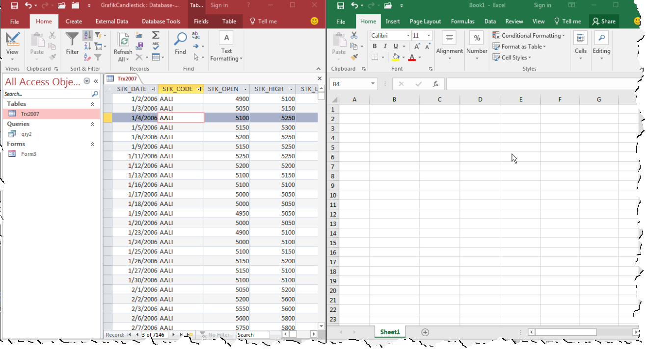Click the Replace icon in Find group
Screen dimensions: 646x349
pos(195,35)
